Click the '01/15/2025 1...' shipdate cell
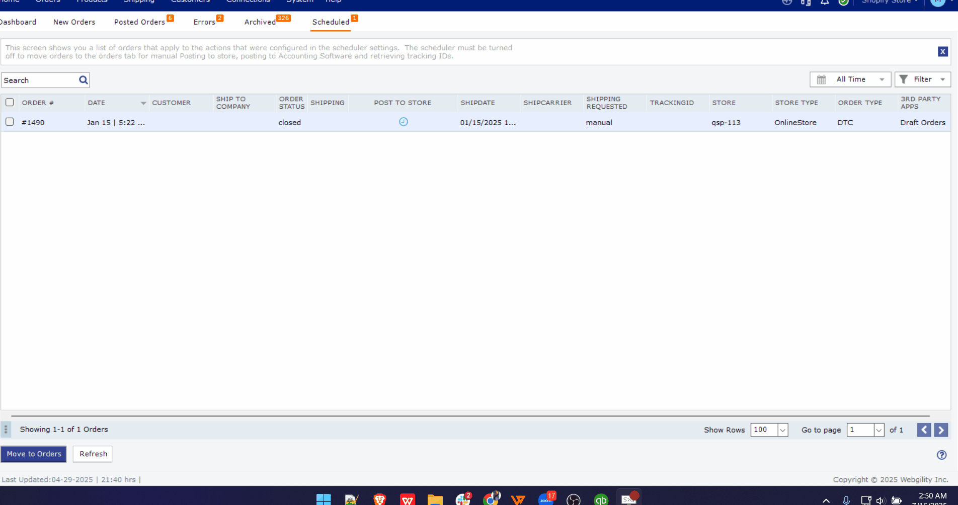The width and height of the screenshot is (958, 505). pos(488,122)
